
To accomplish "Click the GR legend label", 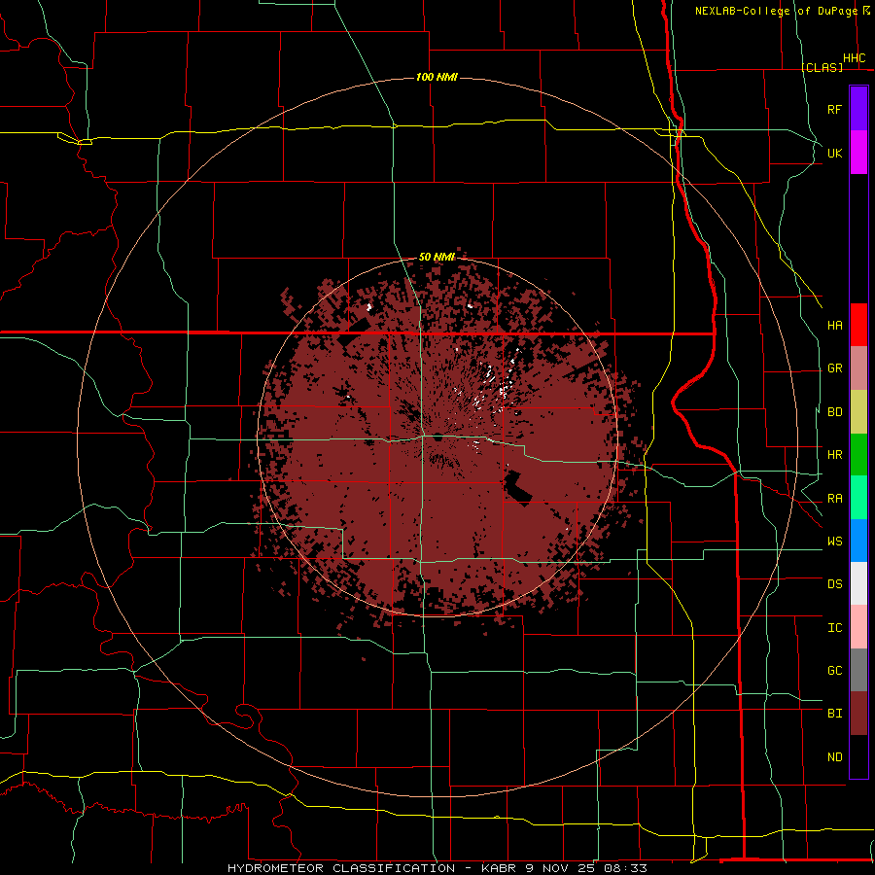I will click(834, 368).
